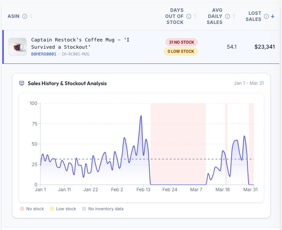Sort by Avg Daily Sales arrows
282x230 pixels.
pos(234,16)
